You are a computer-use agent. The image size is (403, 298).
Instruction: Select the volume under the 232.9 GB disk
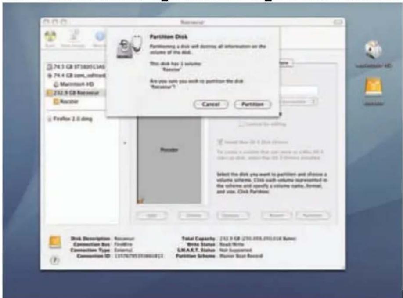pos(66,102)
